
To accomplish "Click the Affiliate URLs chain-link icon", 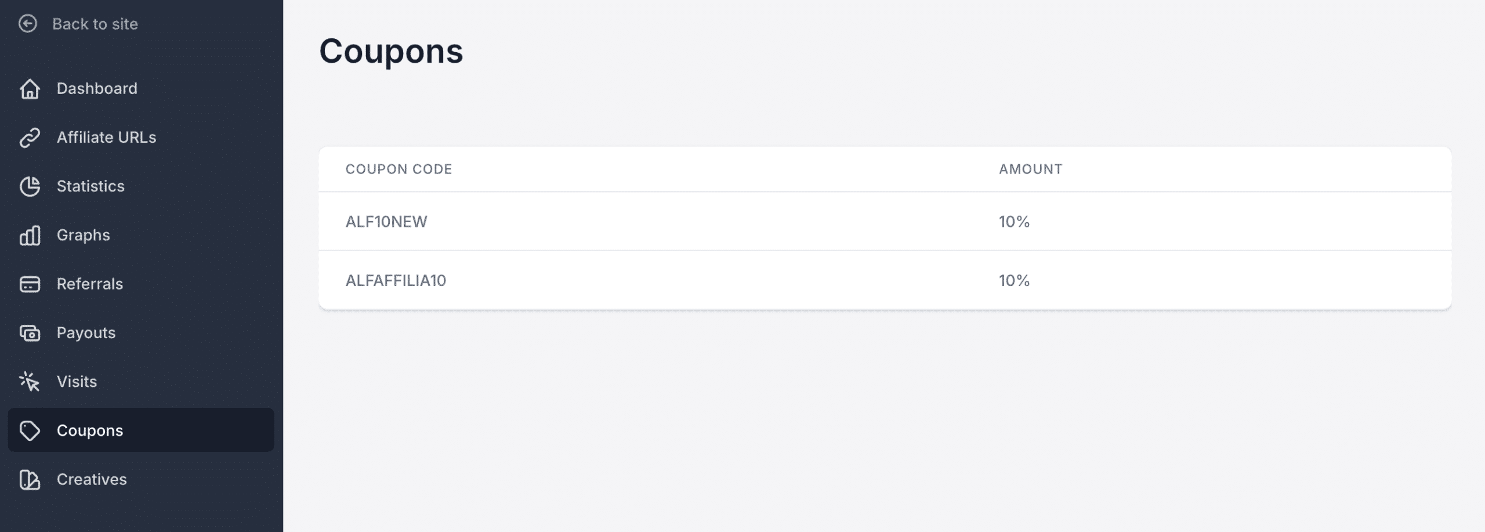I will 30,137.
